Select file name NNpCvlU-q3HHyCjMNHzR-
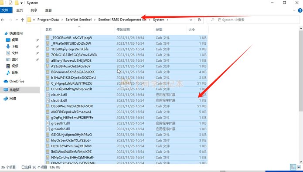 tap(73, 157)
